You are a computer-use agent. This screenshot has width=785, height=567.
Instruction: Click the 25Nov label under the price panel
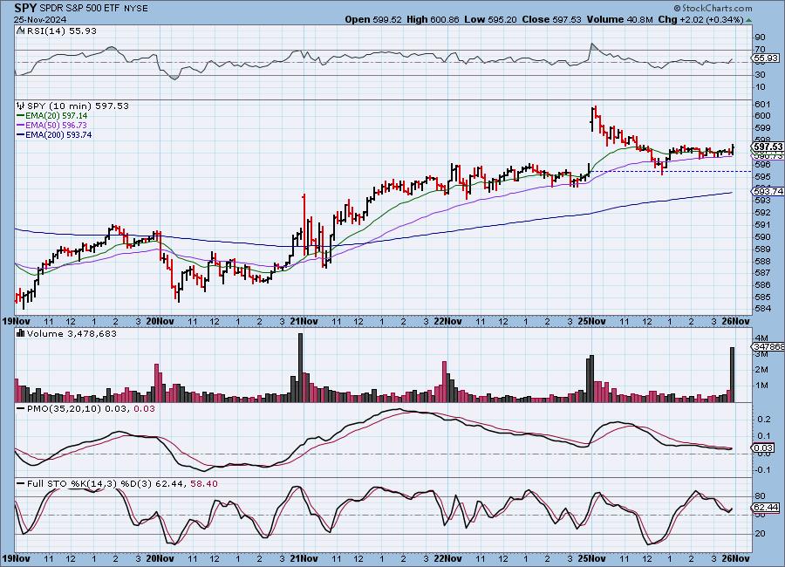point(591,321)
